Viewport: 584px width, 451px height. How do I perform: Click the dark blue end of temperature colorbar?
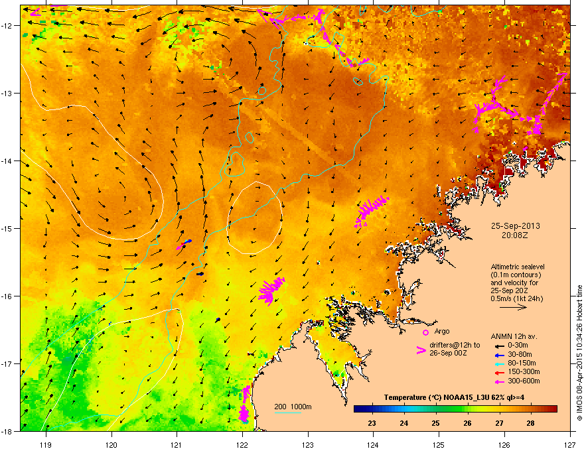pyautogui.click(x=358, y=409)
